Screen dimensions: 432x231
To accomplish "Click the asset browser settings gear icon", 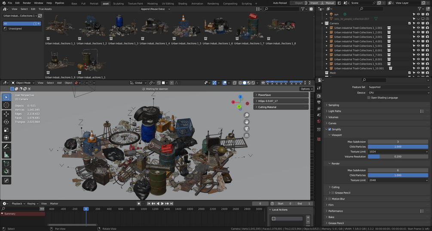I will coord(311,9).
